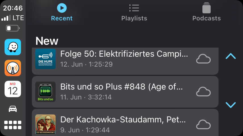
Task: Tap the car dashboard icon
Action: pyautogui.click(x=13, y=109)
